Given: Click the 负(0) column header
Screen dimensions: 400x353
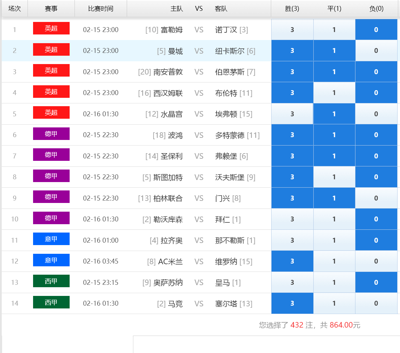Looking at the screenshot, I should click(x=376, y=8).
